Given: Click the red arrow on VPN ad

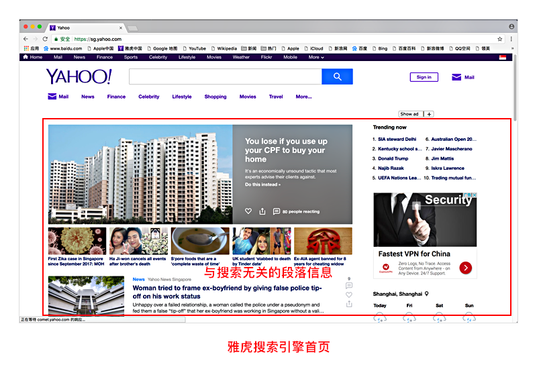Looking at the screenshot, I should pos(465,268).
